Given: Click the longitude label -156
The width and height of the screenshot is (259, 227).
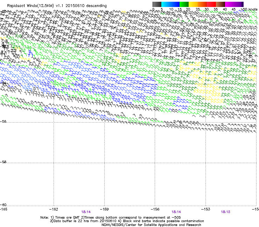Looking at the screenshot, I should [x=155, y=209].
